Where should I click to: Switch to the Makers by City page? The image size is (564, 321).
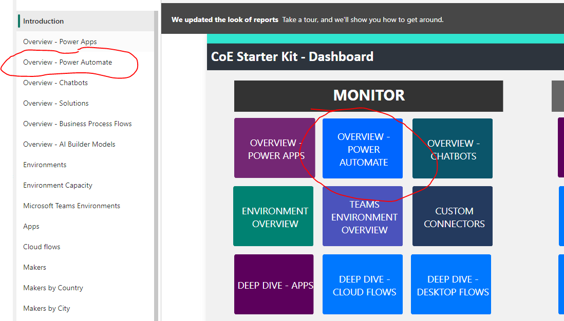click(47, 308)
